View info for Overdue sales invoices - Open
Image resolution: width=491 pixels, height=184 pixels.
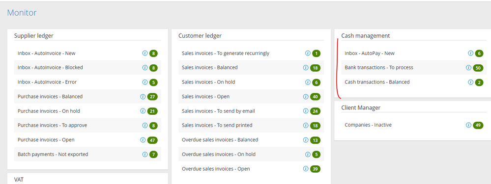[x=306, y=169]
